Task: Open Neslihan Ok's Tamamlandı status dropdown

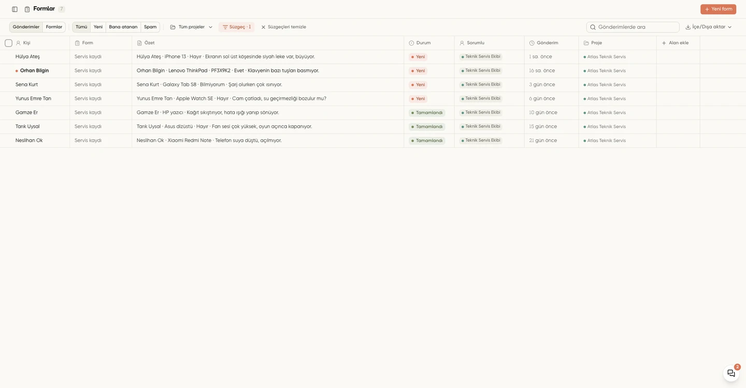Action: click(427, 141)
